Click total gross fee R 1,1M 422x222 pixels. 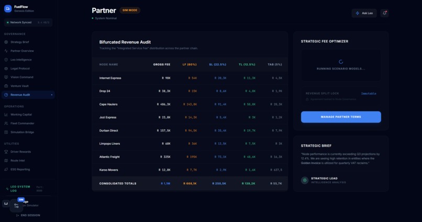165,184
